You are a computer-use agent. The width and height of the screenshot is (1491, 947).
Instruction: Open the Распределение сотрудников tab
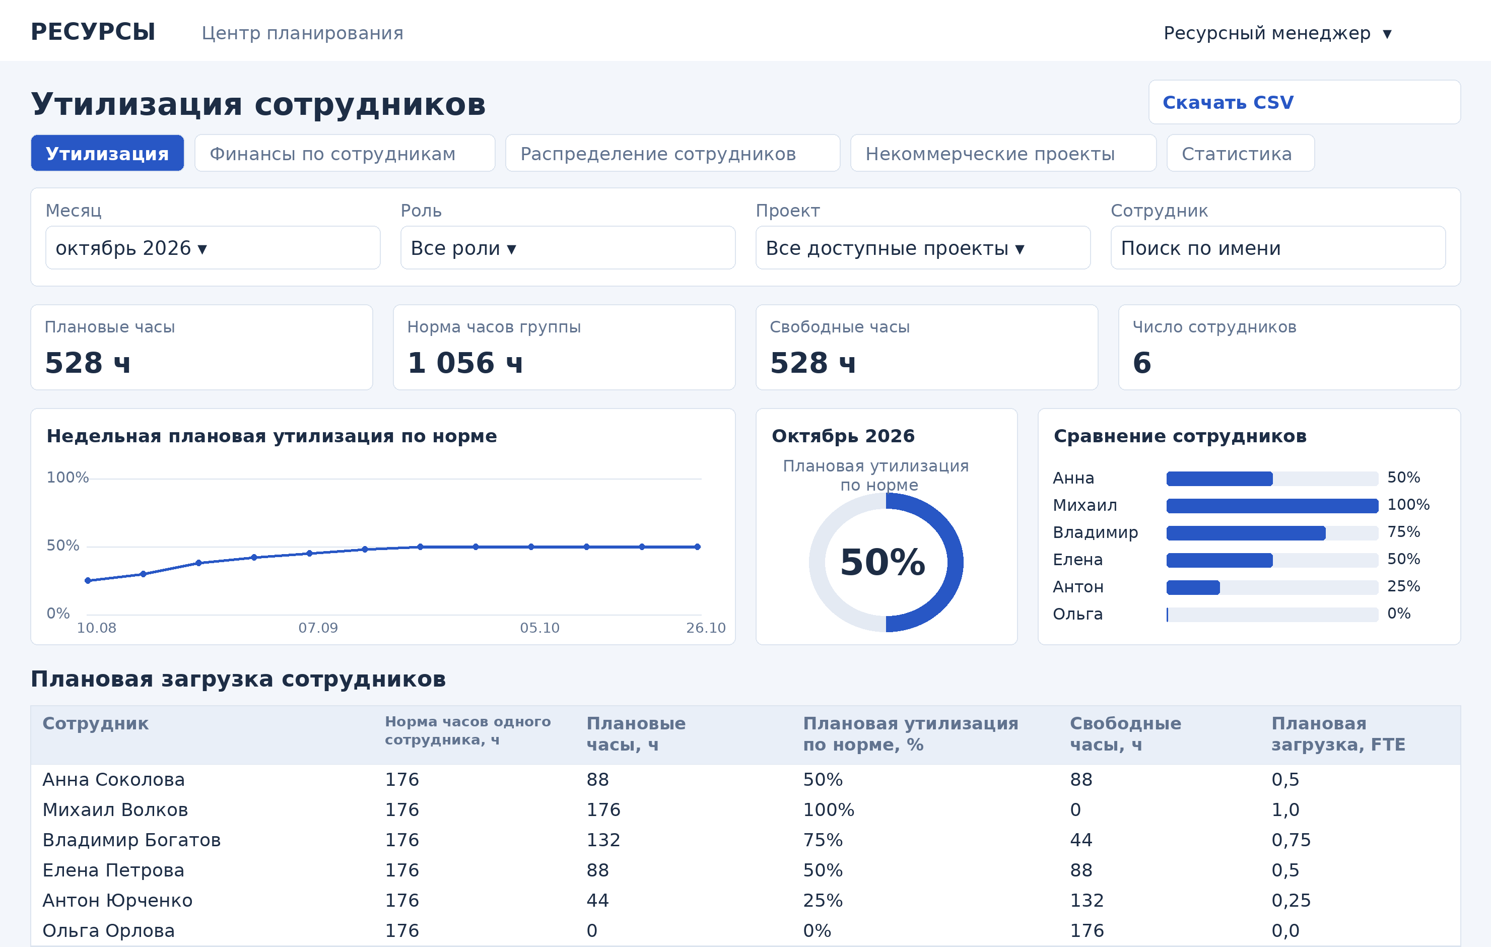click(x=672, y=153)
